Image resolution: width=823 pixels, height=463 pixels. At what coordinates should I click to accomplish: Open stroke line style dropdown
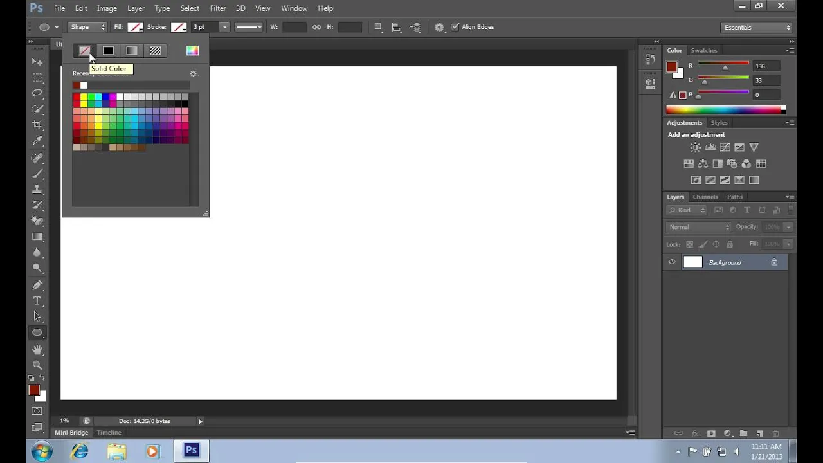(249, 27)
